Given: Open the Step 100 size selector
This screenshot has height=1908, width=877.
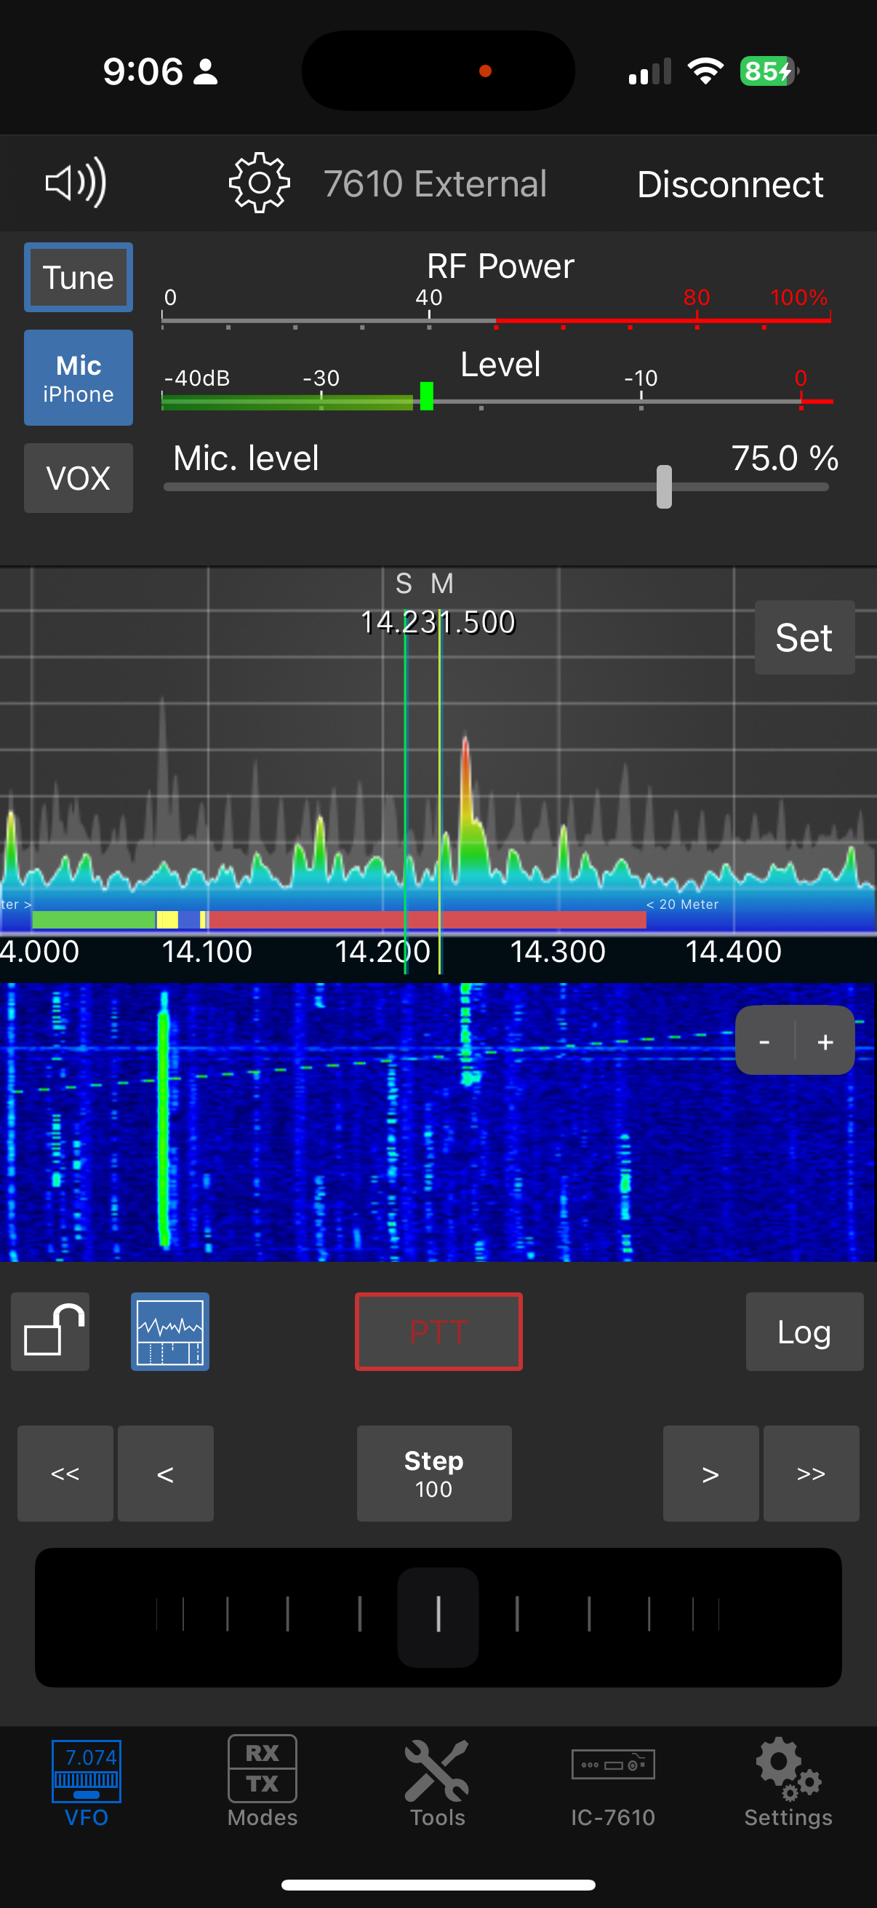Looking at the screenshot, I should 433,1474.
